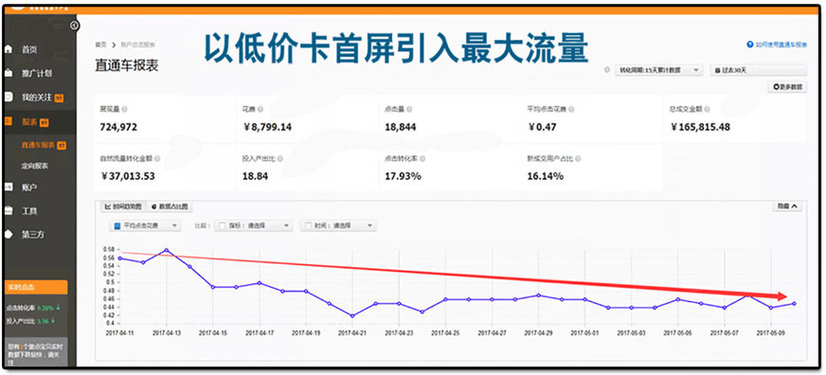
Task: Click info icon next to 平均点击花费 metric card
Action: click(x=571, y=109)
